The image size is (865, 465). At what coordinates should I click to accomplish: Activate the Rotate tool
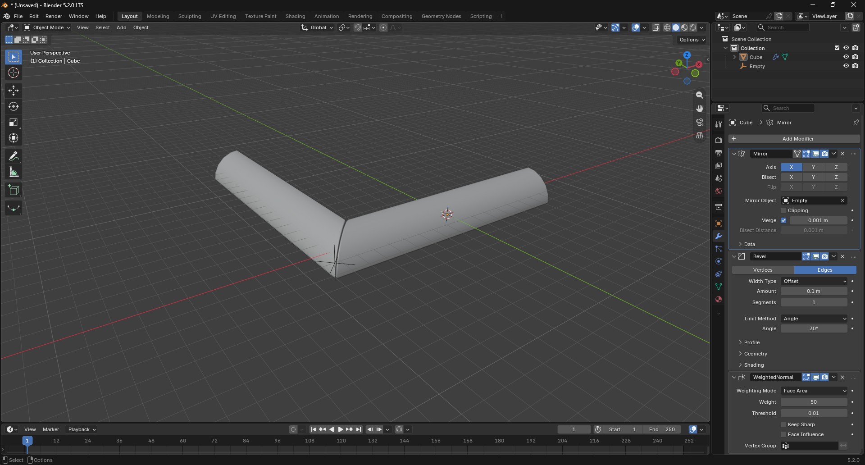point(14,106)
